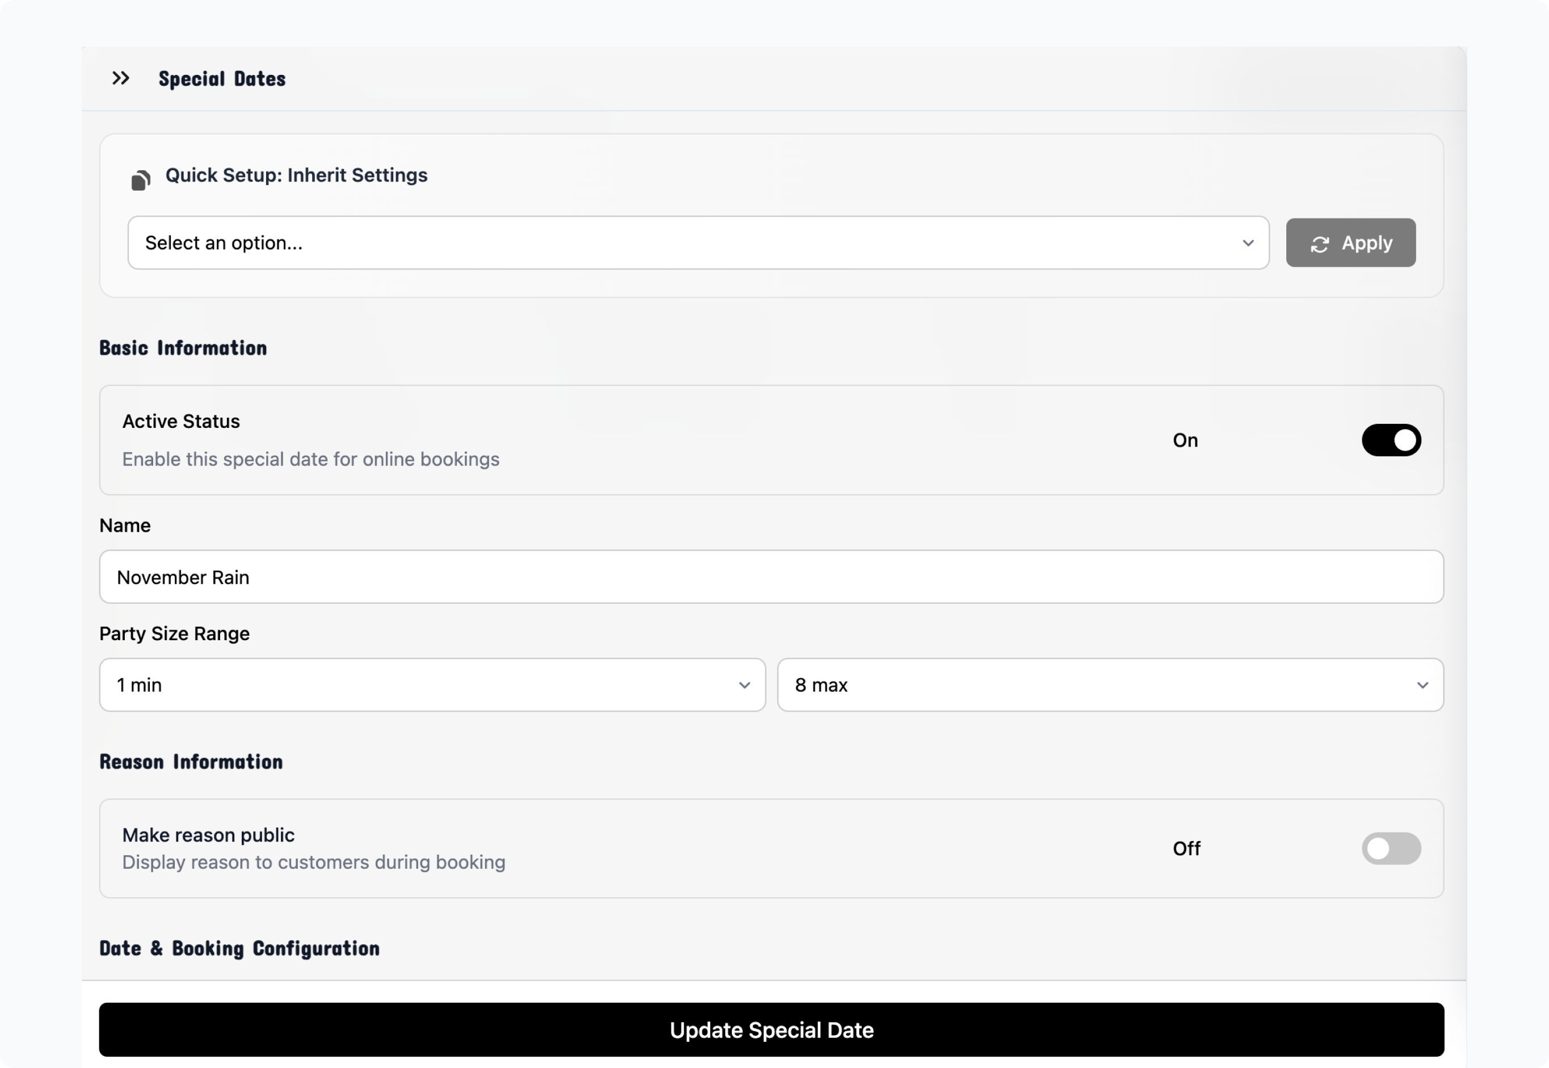
Task: Click chevron arrow in Select an option dropdown
Action: pyautogui.click(x=1248, y=243)
